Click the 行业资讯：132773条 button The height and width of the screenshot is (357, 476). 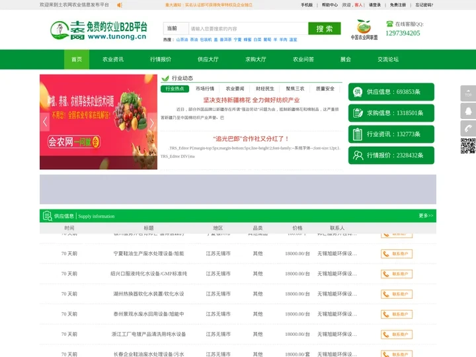pyautogui.click(x=391, y=134)
